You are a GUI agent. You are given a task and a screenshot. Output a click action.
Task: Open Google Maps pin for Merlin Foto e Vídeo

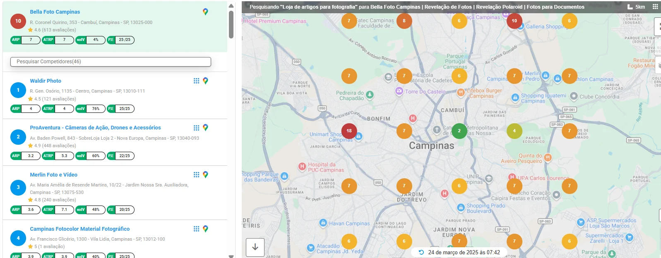(205, 175)
